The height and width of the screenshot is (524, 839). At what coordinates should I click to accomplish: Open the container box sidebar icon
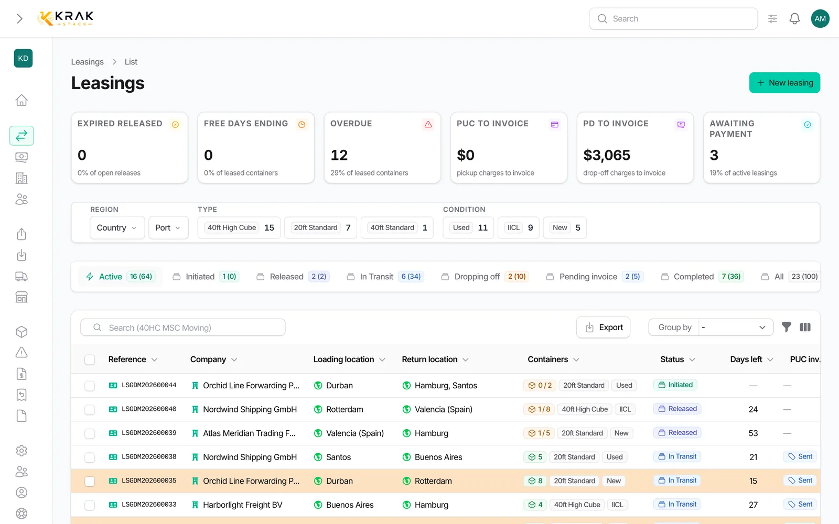21,332
